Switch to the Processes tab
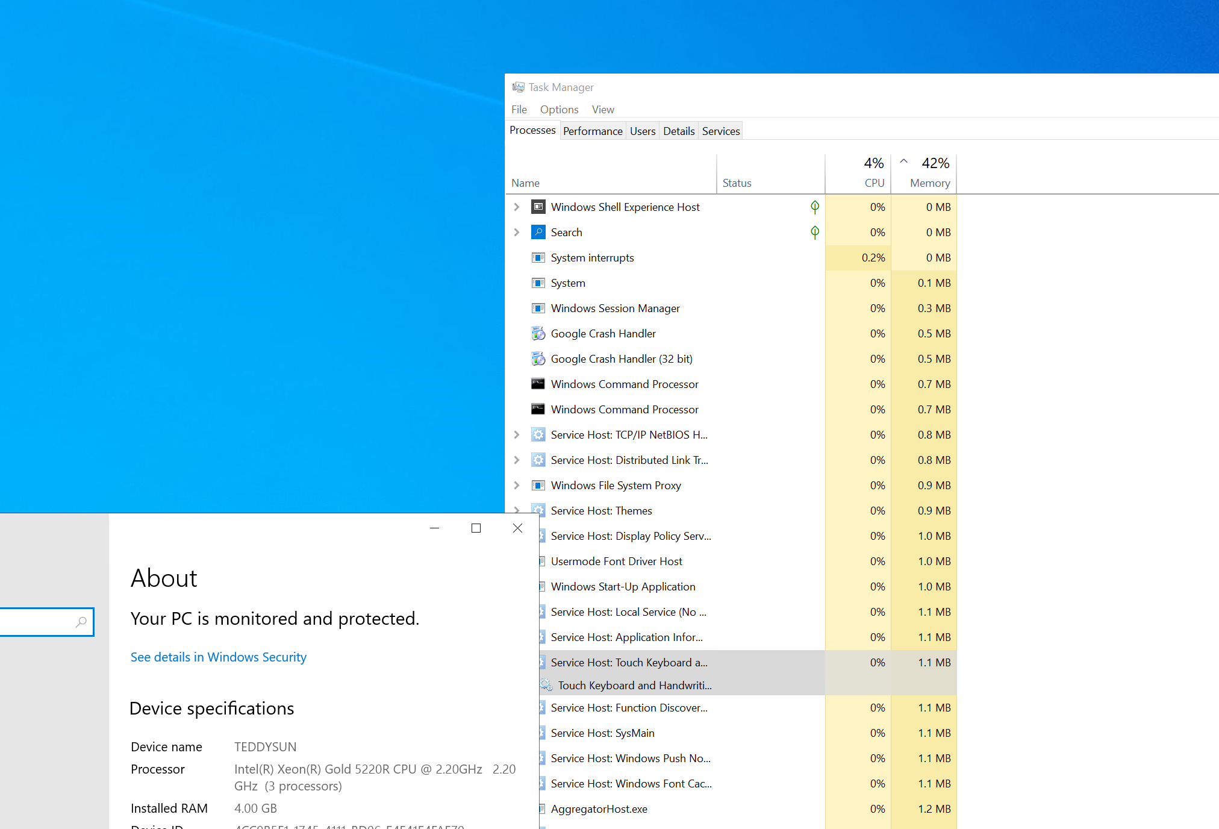Image resolution: width=1219 pixels, height=829 pixels. pos(532,130)
